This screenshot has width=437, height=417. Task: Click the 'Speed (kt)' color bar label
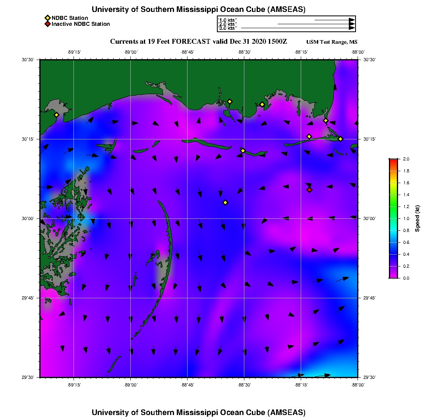417,218
